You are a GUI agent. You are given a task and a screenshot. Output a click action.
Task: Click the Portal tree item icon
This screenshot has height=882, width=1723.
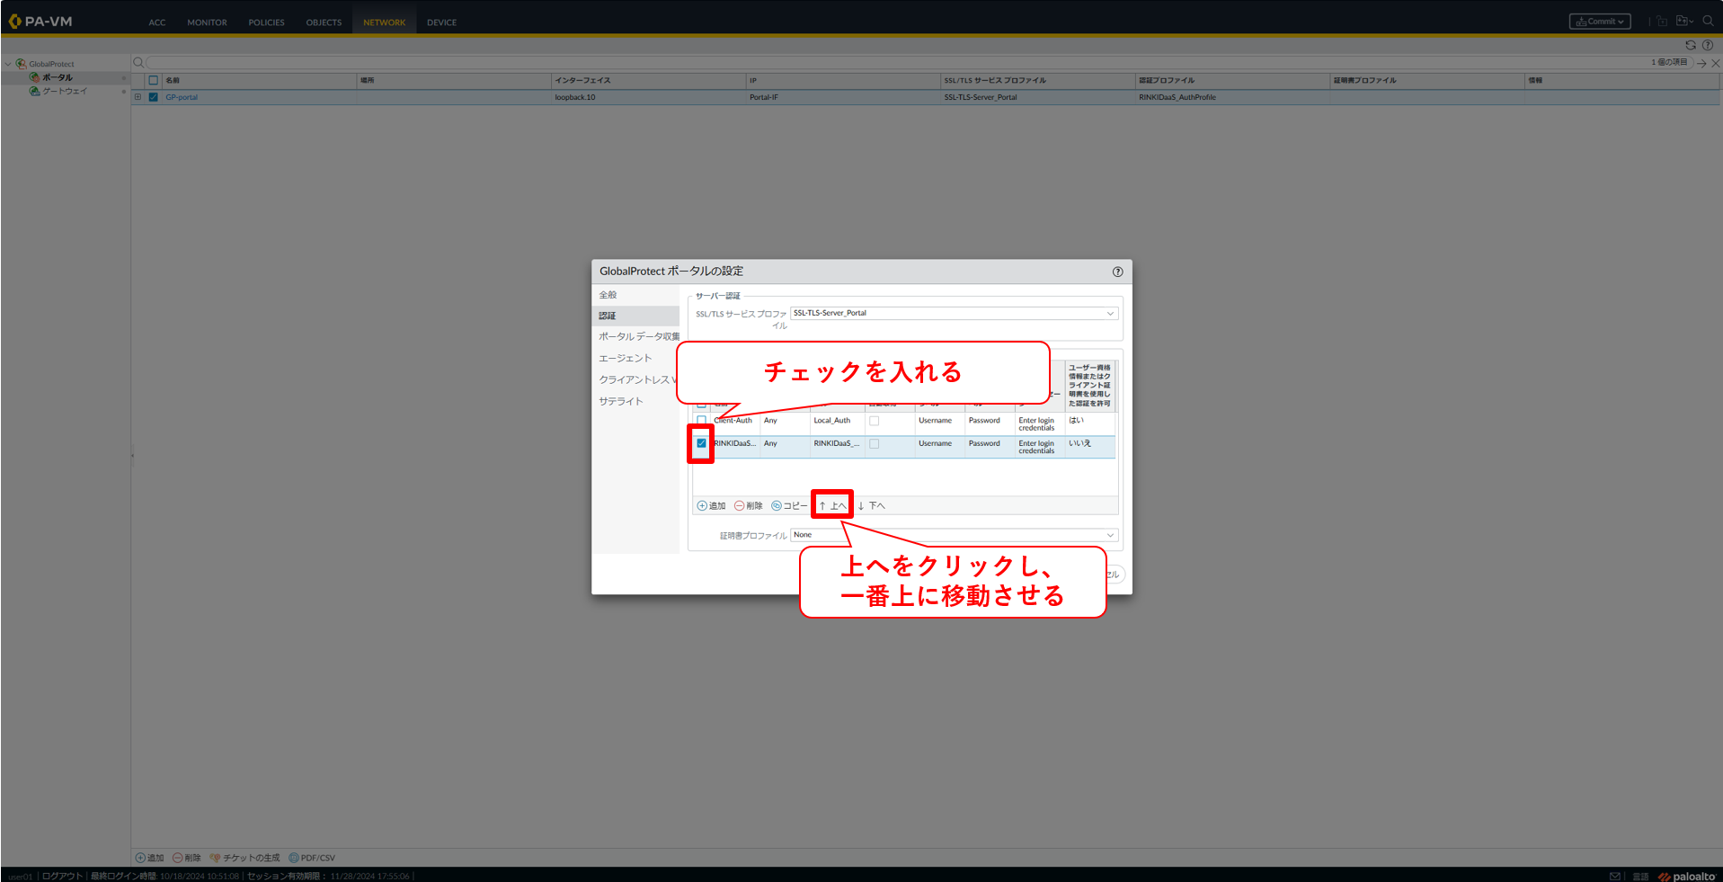click(34, 77)
